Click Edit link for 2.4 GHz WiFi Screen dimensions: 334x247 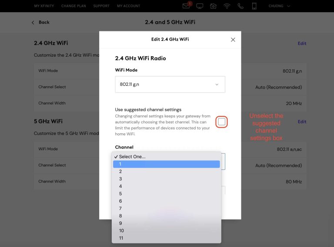pyautogui.click(x=302, y=43)
